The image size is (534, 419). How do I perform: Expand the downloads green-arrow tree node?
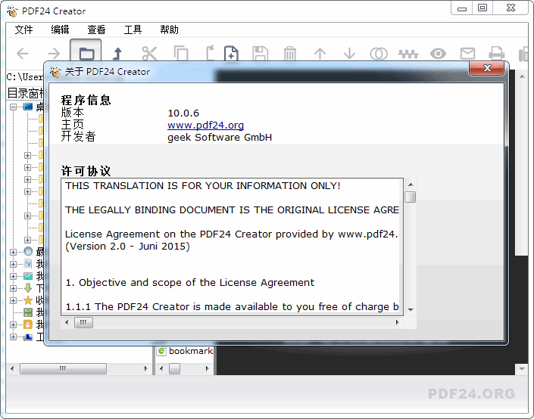click(13, 288)
